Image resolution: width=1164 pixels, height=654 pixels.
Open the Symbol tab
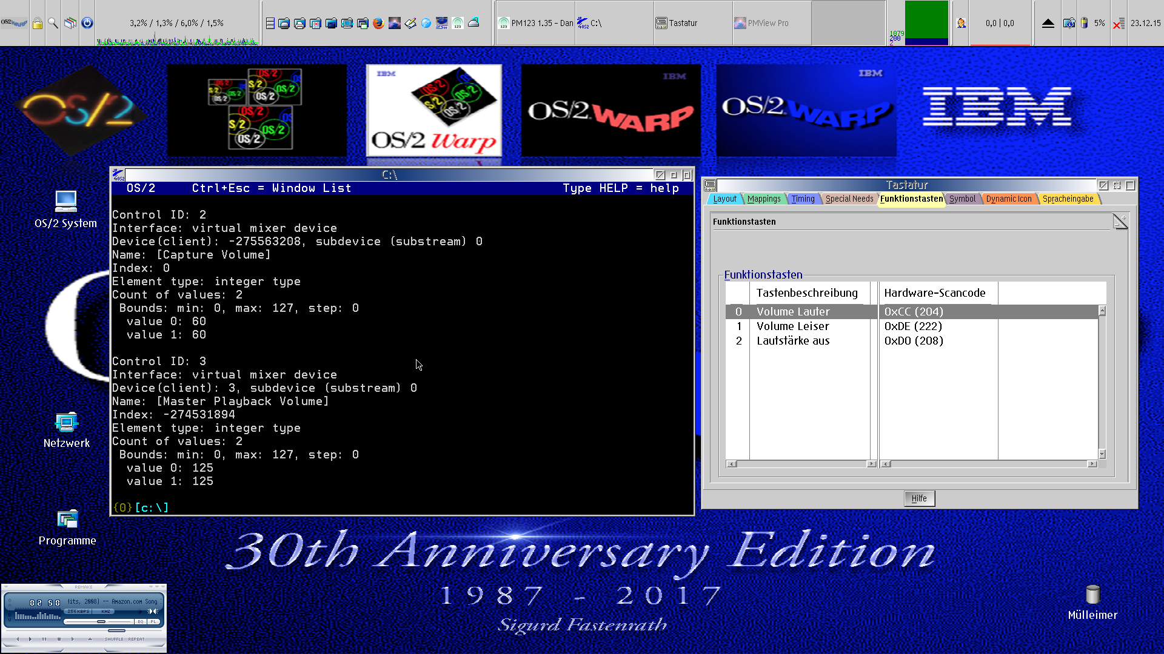coord(962,199)
